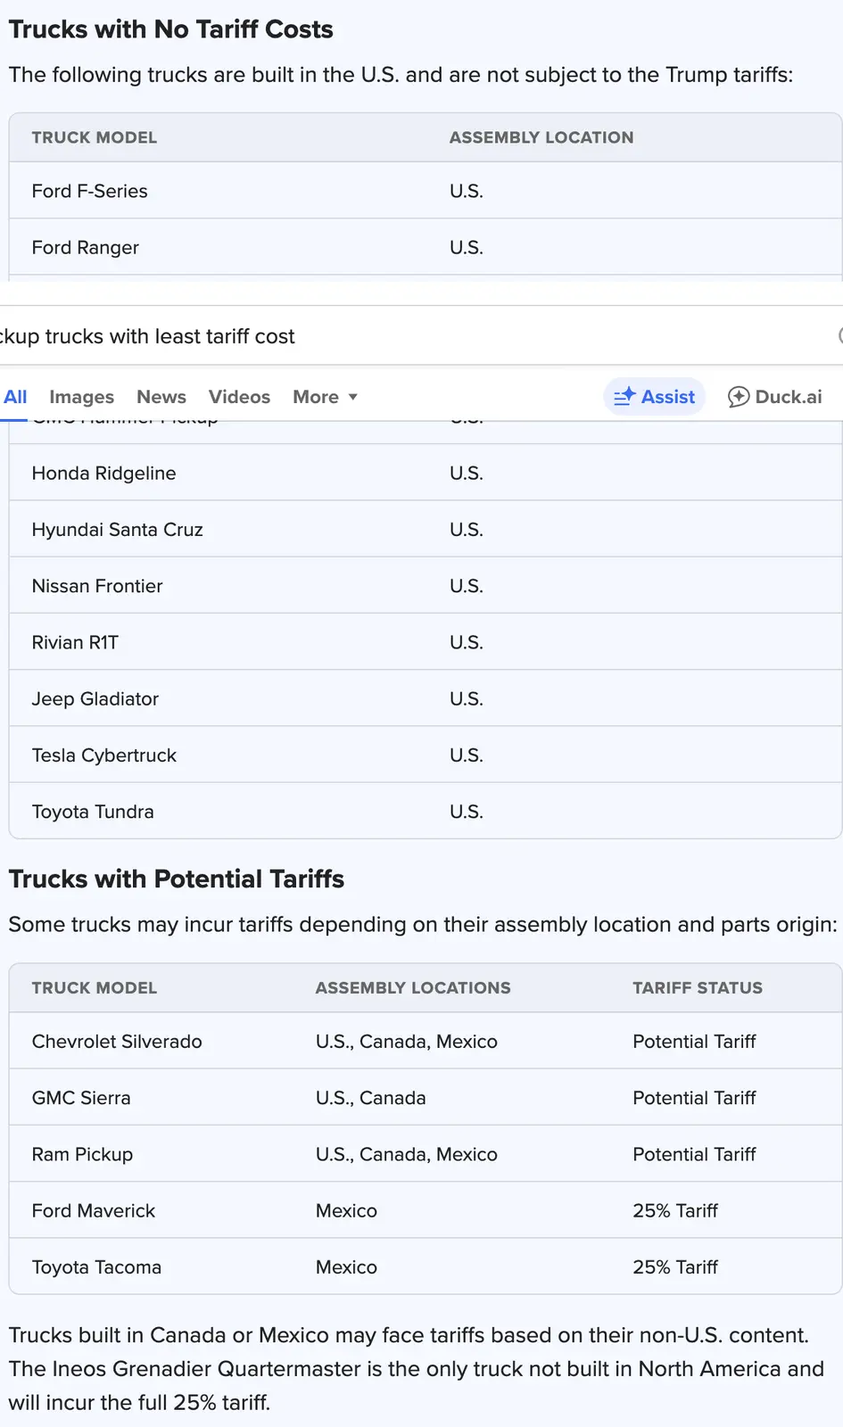
Task: Expand the More search categories dropdown
Action: (325, 397)
